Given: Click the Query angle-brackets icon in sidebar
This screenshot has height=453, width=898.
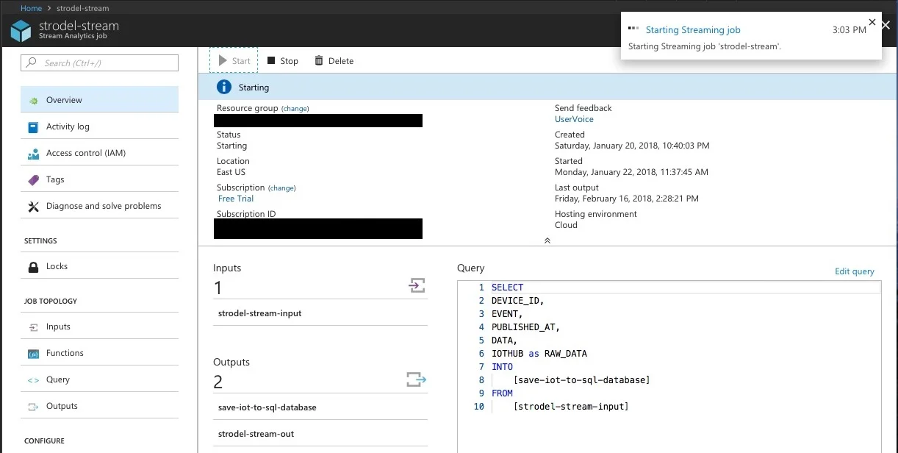Looking at the screenshot, I should [x=33, y=380].
